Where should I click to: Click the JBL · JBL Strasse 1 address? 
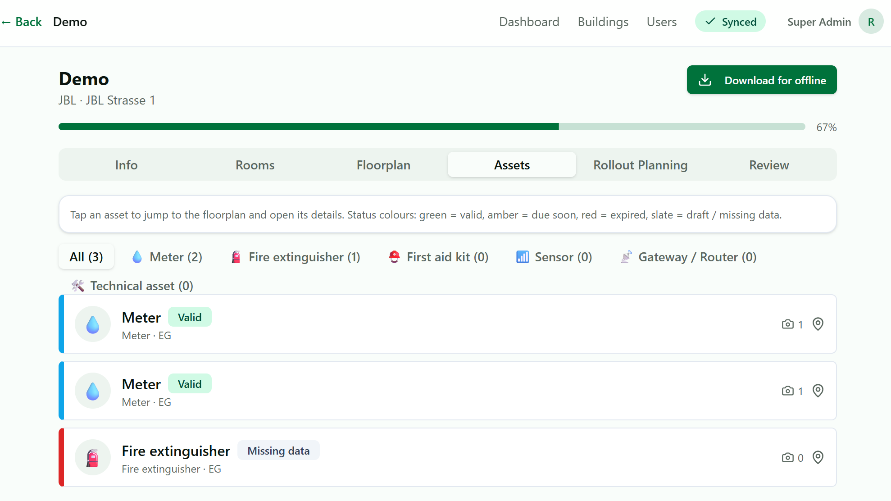coord(107,100)
